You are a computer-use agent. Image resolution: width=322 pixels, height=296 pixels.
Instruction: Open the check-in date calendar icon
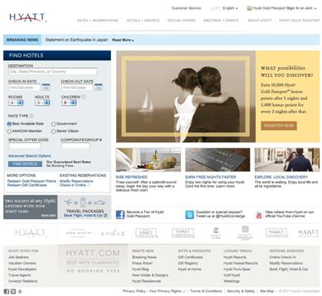pos(46,87)
